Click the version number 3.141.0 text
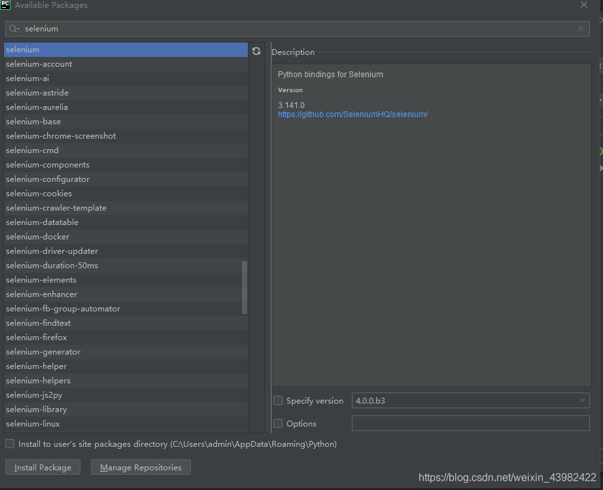This screenshot has width=603, height=490. pyautogui.click(x=291, y=105)
